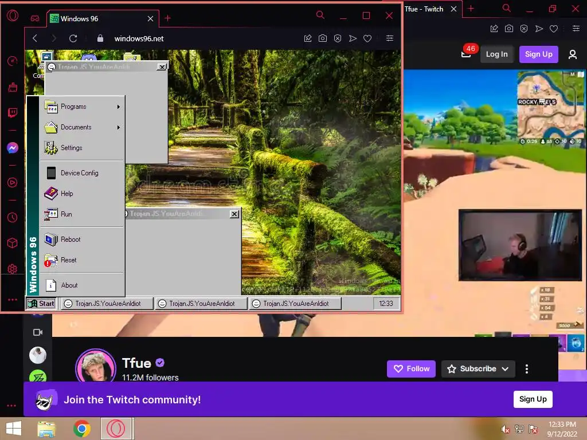Image resolution: width=587 pixels, height=440 pixels.
Task: Open Messenger in Opera sidebar
Action: click(x=13, y=148)
